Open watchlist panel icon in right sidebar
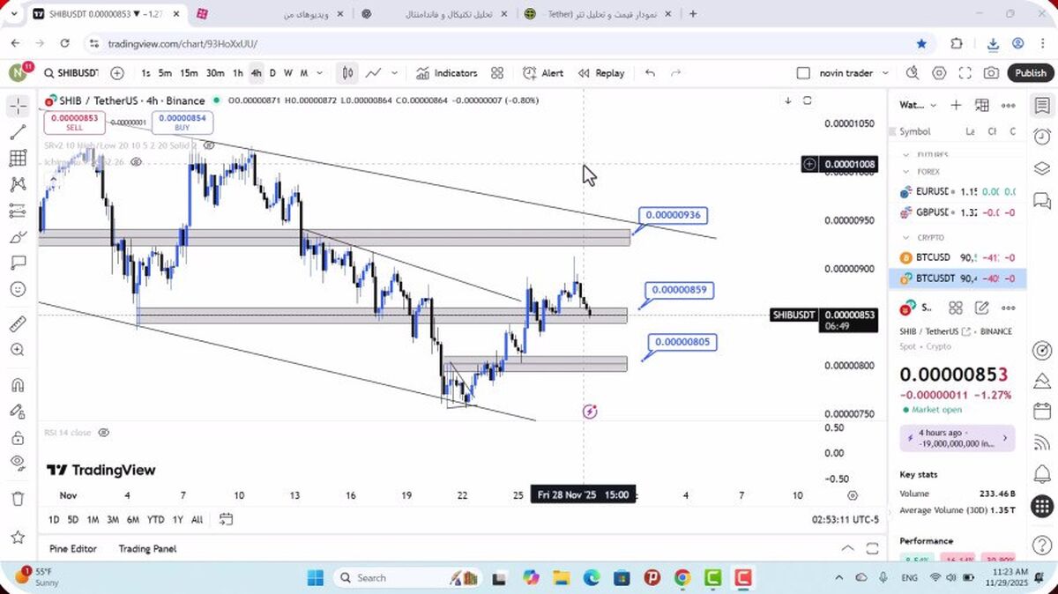1058x594 pixels. pyautogui.click(x=1041, y=105)
